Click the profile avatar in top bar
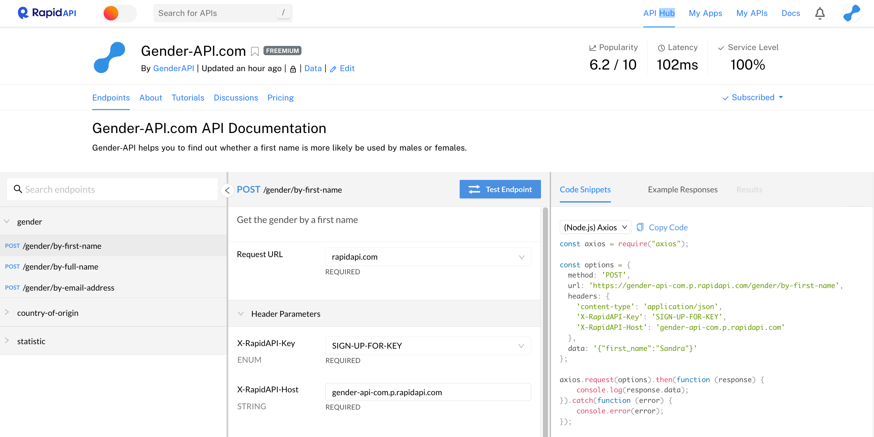Viewport: 874px width, 437px height. (852, 13)
